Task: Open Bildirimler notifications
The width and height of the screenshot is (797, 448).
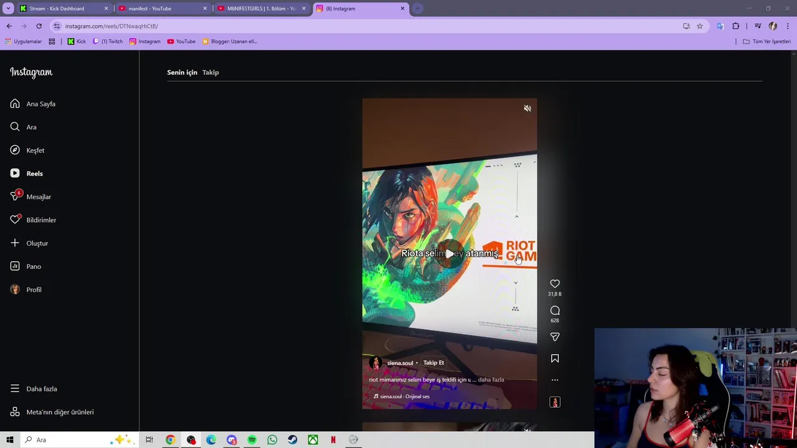Action: pyautogui.click(x=33, y=220)
